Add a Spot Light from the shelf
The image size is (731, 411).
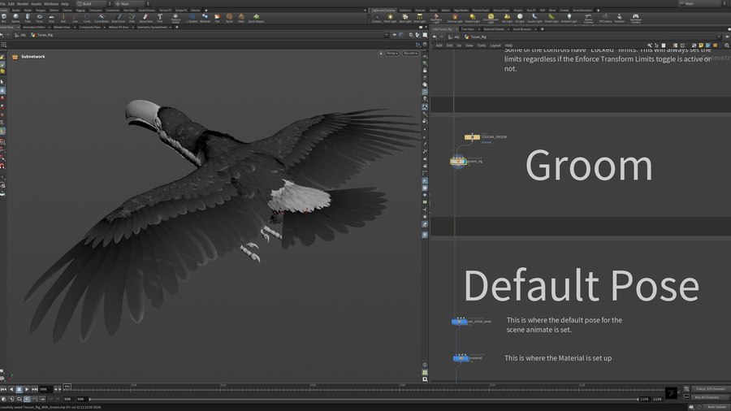click(405, 18)
